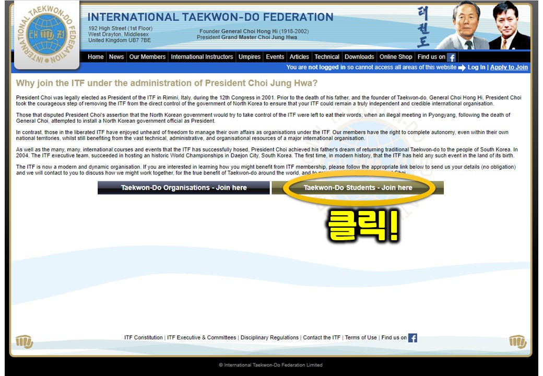543x376 pixels.
Task: Click the You are not logged in notice
Action: (x=371, y=67)
